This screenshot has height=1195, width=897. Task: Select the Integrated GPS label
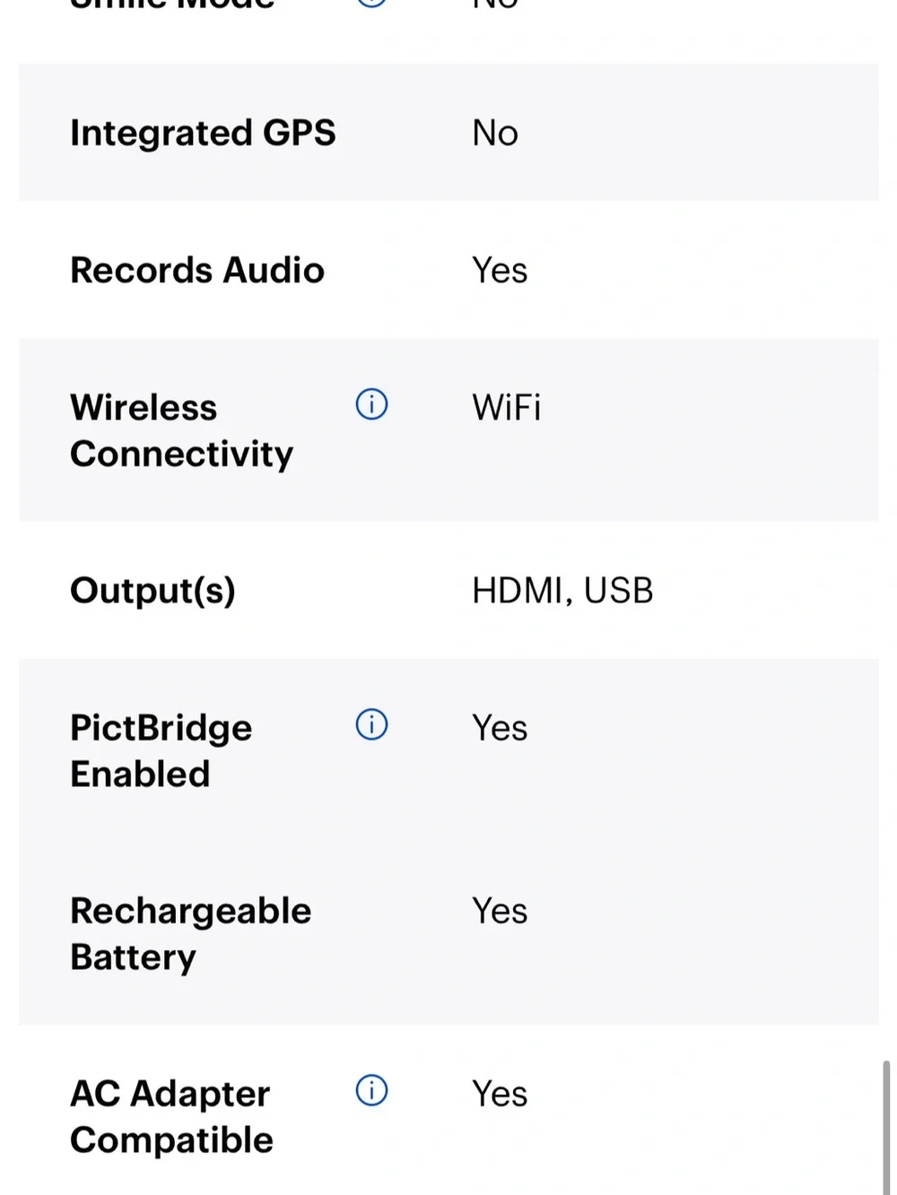pyautogui.click(x=203, y=133)
